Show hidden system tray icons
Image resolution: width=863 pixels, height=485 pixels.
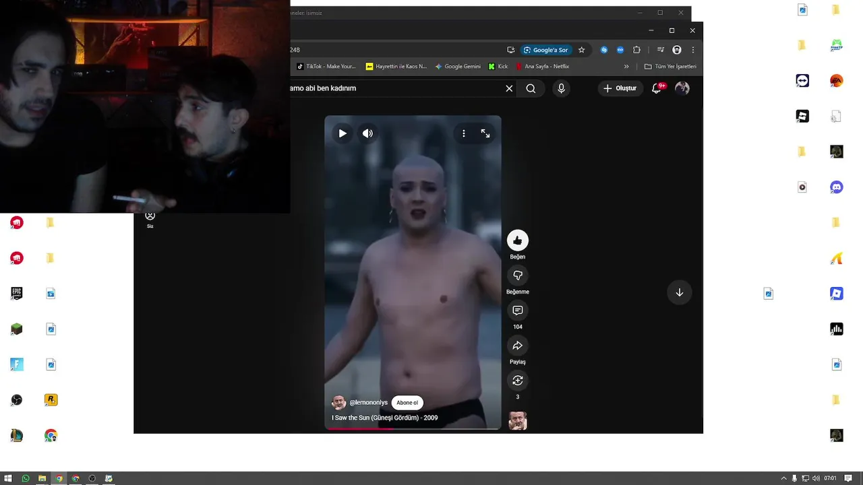pos(783,478)
